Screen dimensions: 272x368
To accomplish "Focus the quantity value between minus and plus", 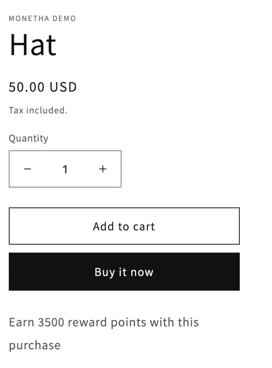I will click(65, 169).
